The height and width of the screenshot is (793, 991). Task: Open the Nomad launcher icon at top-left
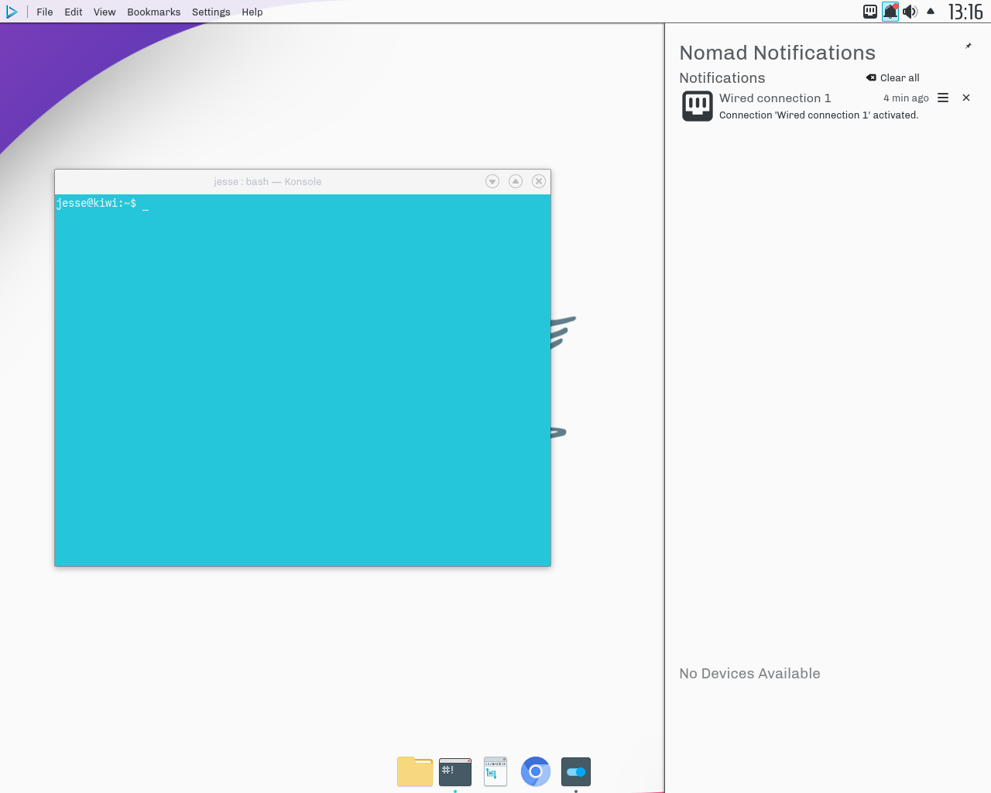click(12, 12)
